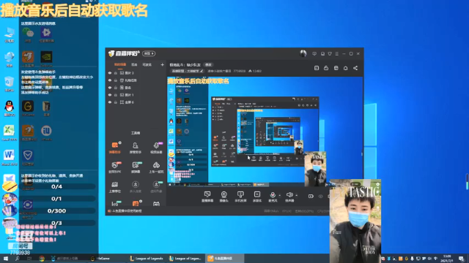Click the 此电脑 This PC desktop icon
Screen dimensions: 469x263
pyautogui.click(x=10, y=34)
